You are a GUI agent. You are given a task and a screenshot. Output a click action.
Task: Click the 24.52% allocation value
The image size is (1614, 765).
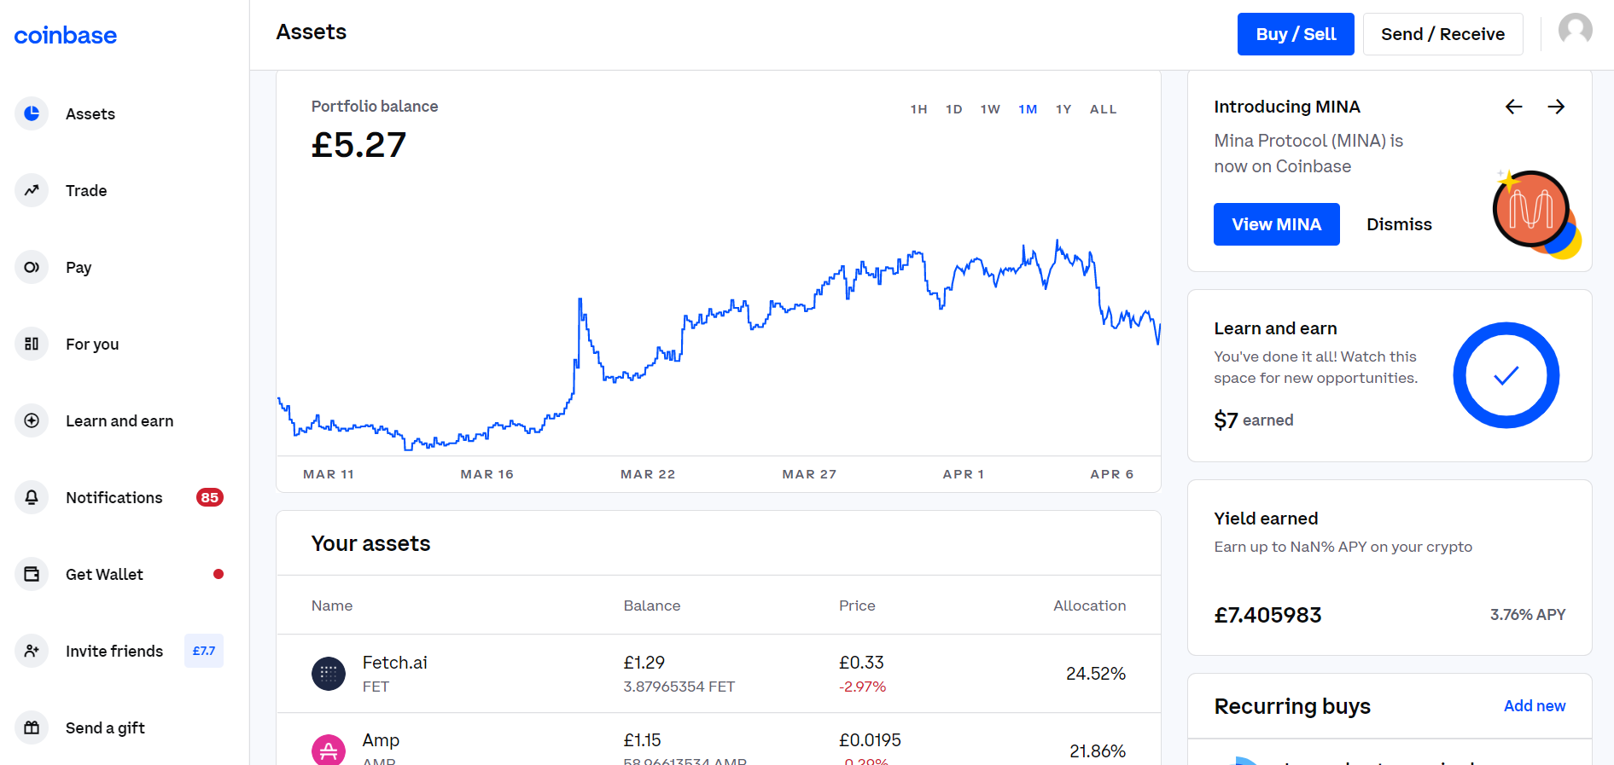tap(1096, 674)
